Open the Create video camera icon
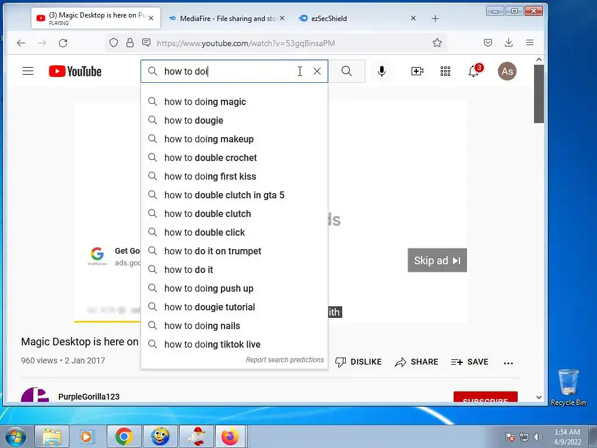Screen dimensions: 597x448 417,71
